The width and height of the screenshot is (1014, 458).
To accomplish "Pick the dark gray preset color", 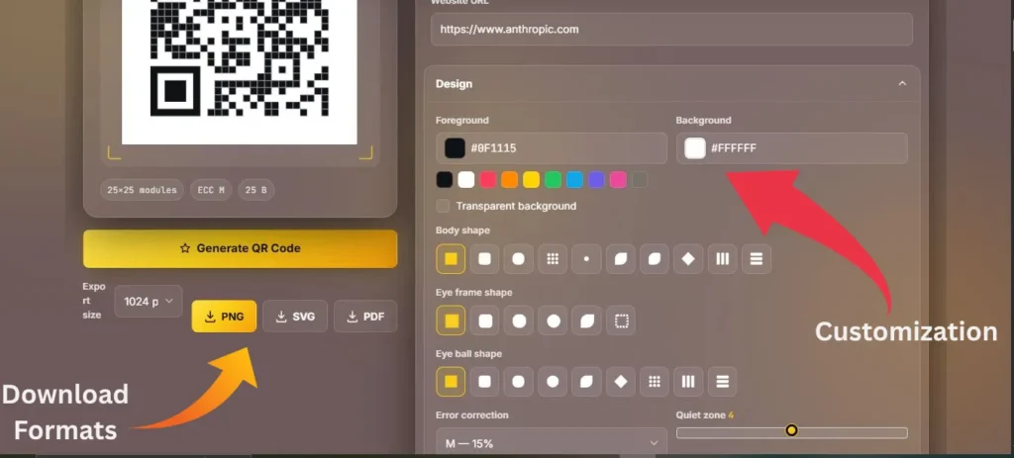I will pyautogui.click(x=640, y=180).
